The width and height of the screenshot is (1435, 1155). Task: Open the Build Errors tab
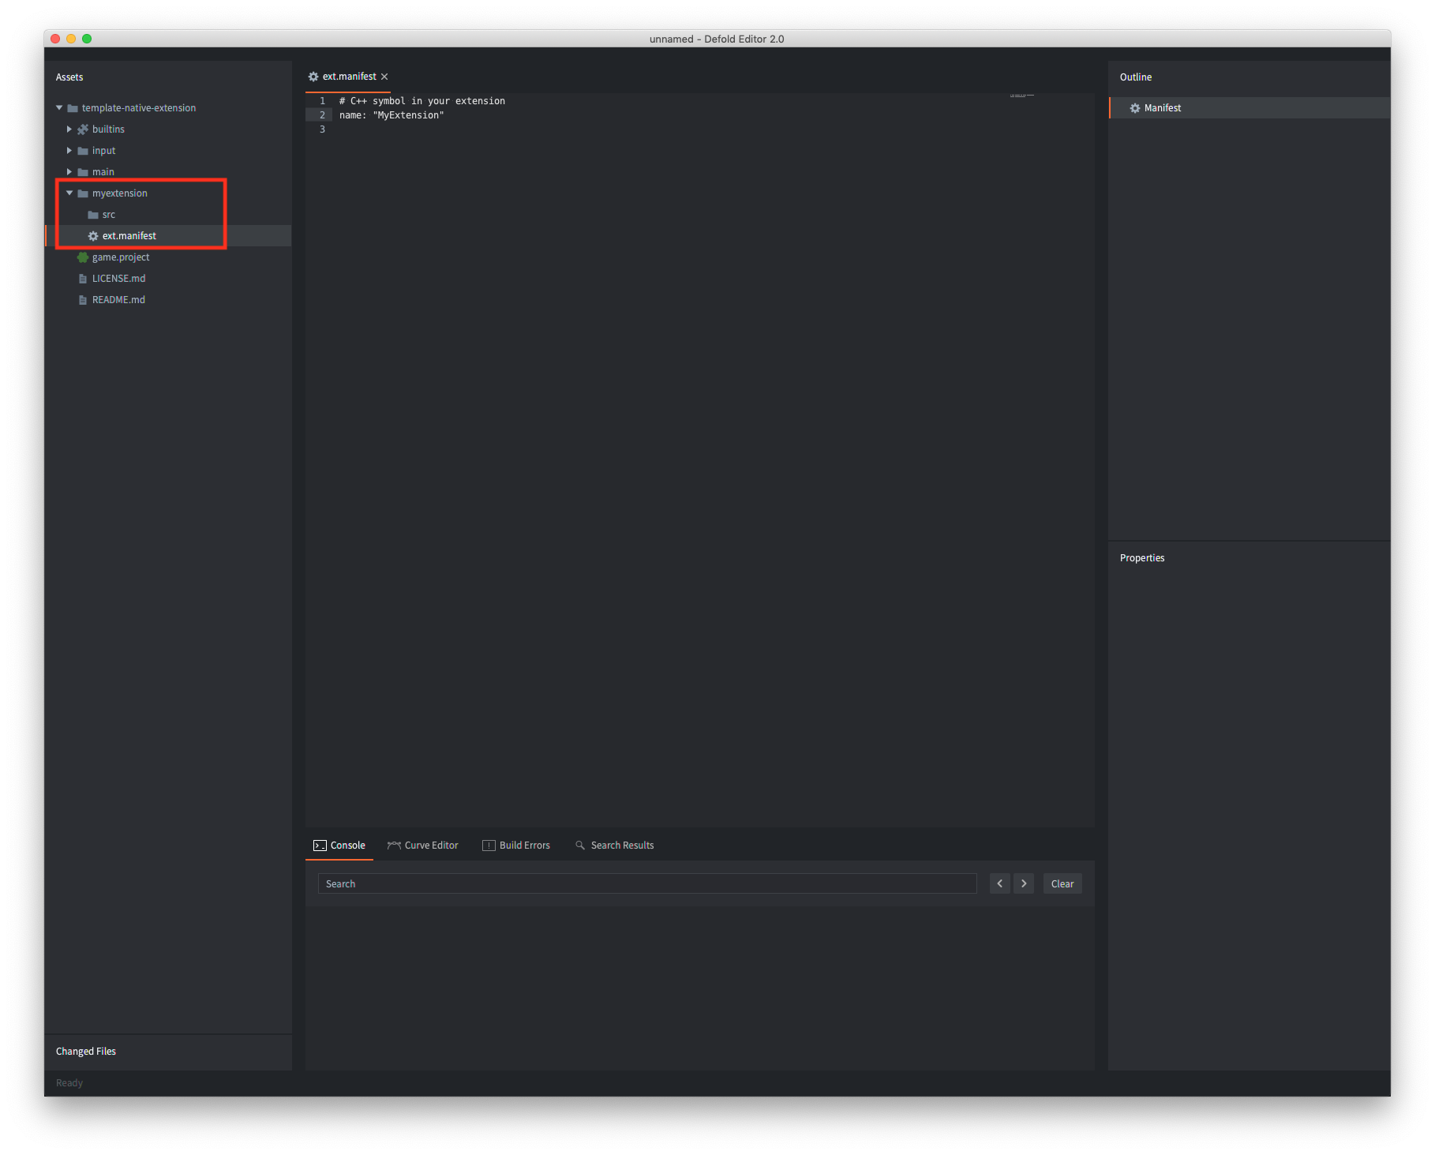pyautogui.click(x=516, y=846)
